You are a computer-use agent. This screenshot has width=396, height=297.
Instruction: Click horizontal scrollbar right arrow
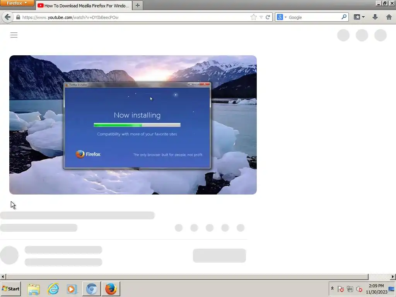pyautogui.click(x=393, y=277)
